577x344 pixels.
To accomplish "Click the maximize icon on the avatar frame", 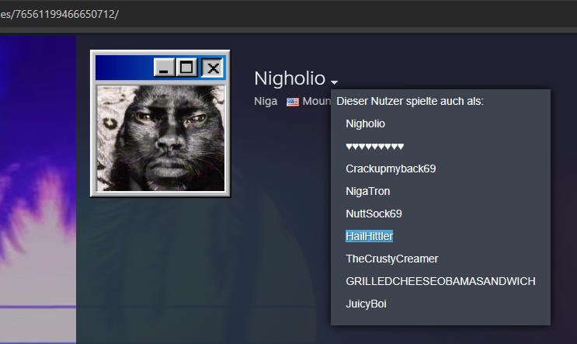I will 186,68.
